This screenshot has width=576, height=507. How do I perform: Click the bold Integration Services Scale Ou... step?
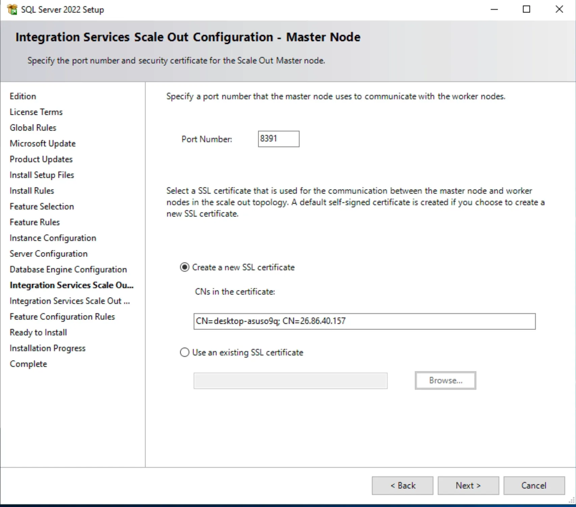coord(72,285)
